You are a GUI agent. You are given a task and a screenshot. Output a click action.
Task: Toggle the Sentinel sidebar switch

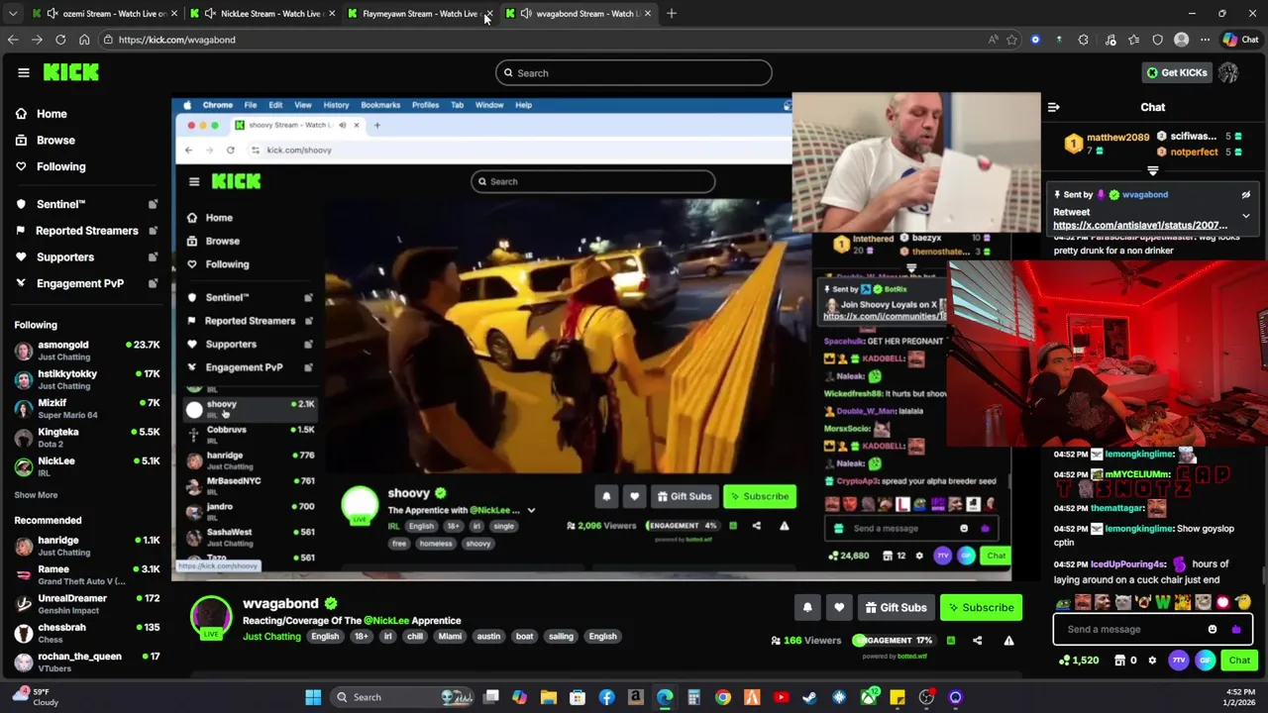[153, 204]
